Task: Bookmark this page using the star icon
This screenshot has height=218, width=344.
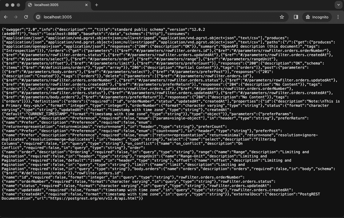Action: (x=282, y=17)
